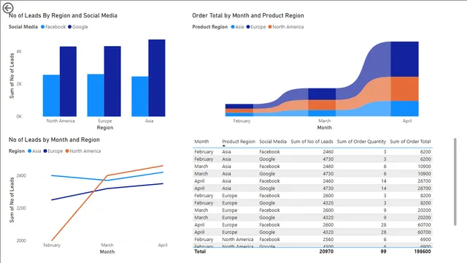This screenshot has width=467, height=263.
Task: Click total leads value 20970
Action: pos(326,251)
